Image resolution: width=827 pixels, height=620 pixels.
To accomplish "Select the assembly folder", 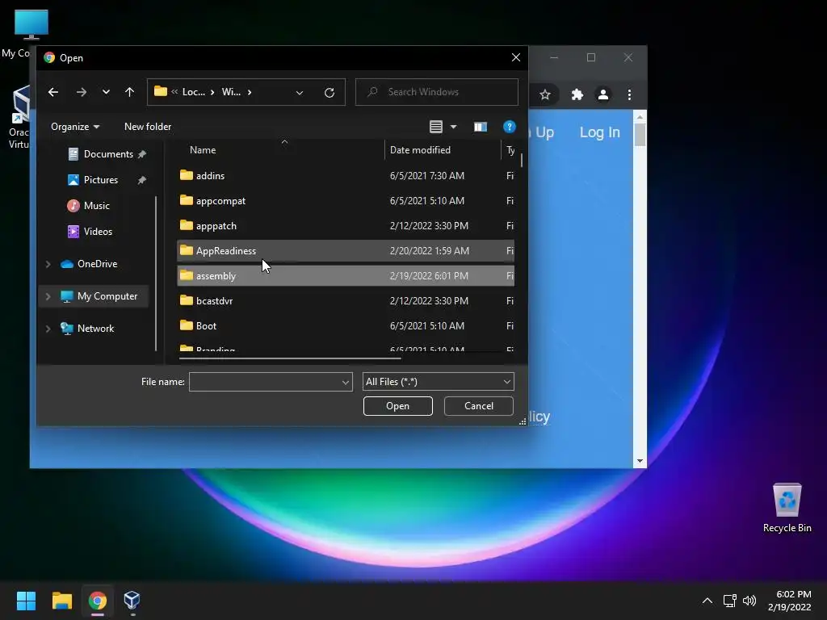I will tap(346, 276).
